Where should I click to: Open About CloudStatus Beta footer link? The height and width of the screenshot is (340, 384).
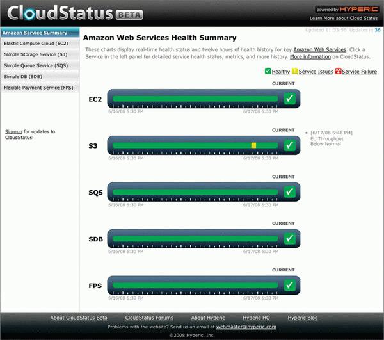(79, 318)
